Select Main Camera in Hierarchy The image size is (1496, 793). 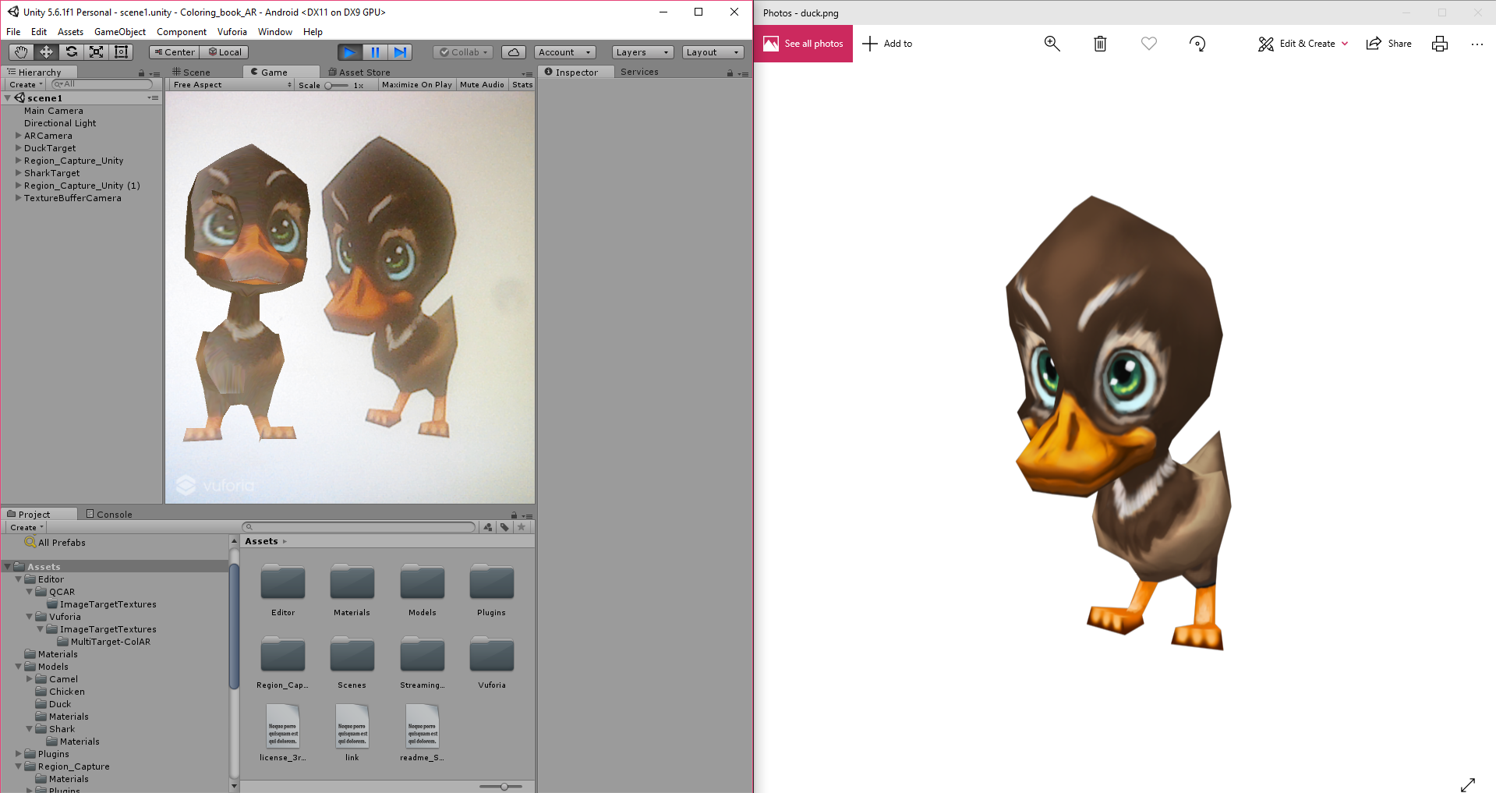[x=53, y=111]
